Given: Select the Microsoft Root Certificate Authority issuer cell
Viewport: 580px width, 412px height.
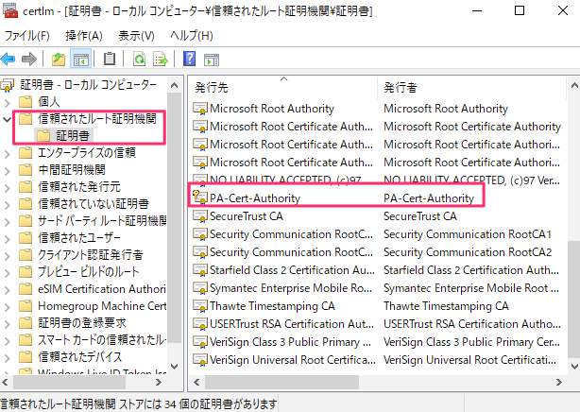Looking at the screenshot, I should pyautogui.click(x=472, y=127).
